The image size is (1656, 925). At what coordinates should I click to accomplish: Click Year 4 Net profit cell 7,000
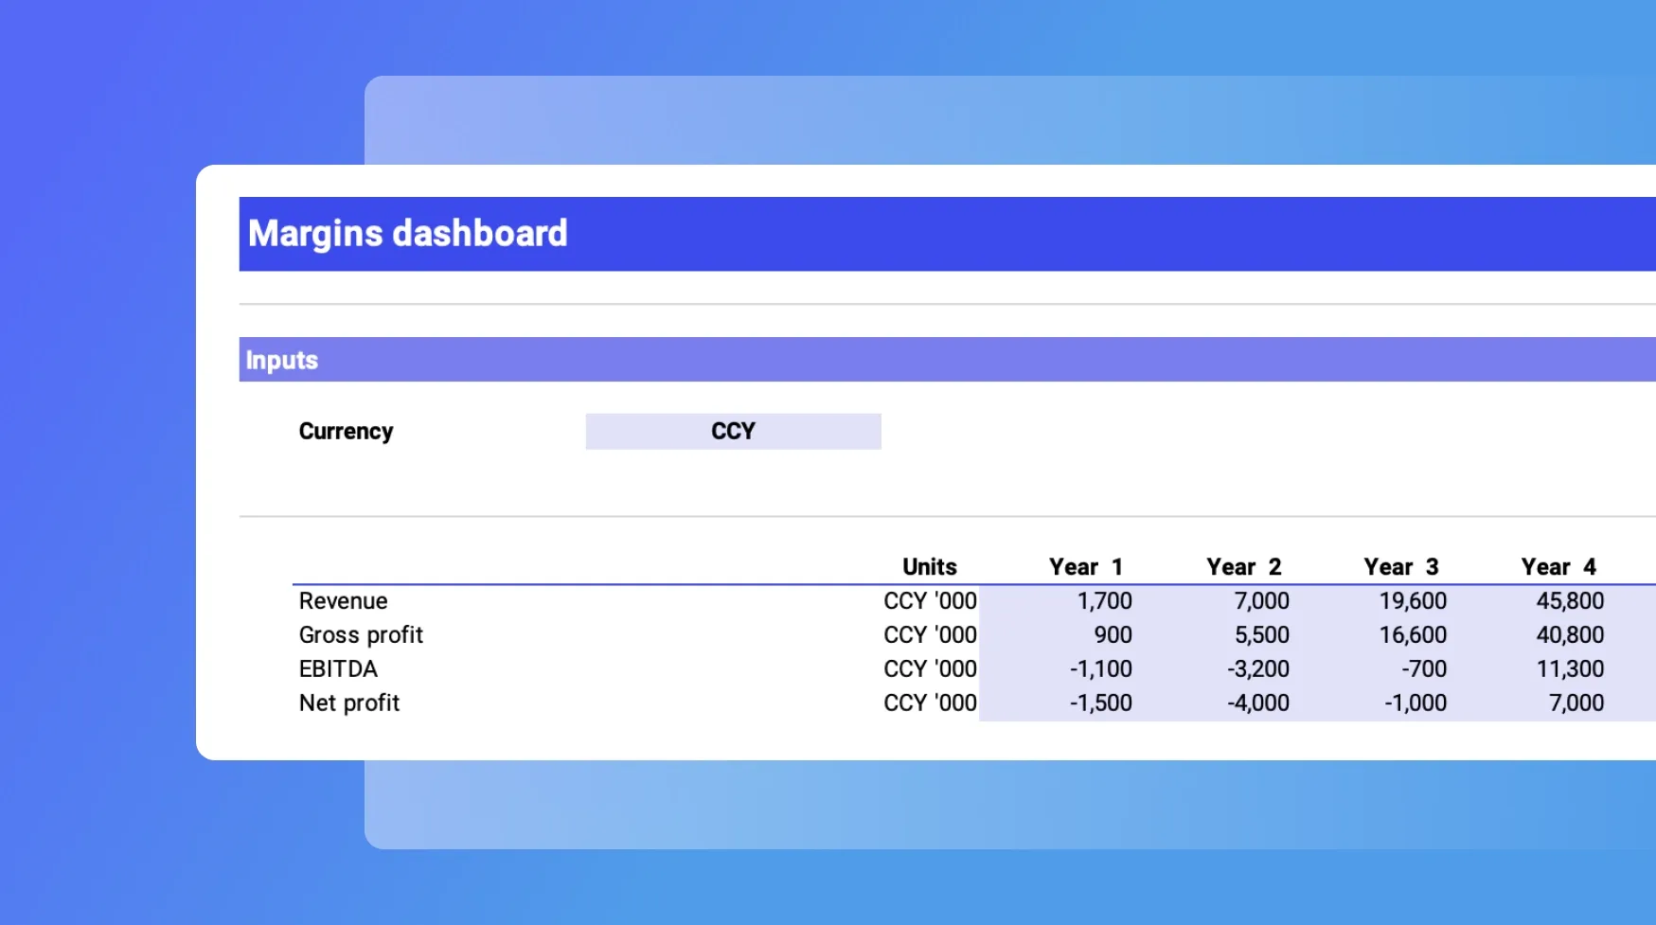[x=1576, y=703]
